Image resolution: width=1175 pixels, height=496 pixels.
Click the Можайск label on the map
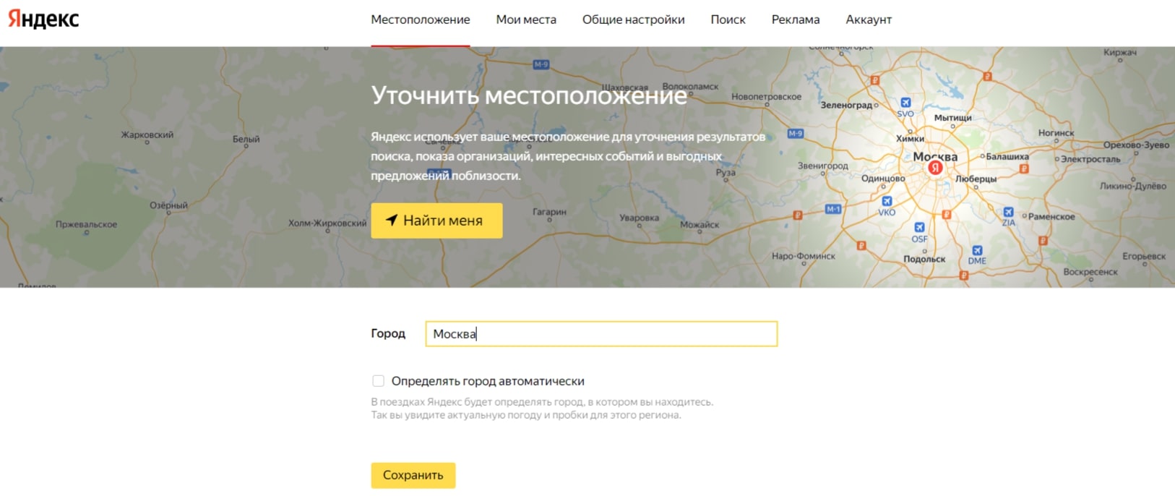click(700, 225)
